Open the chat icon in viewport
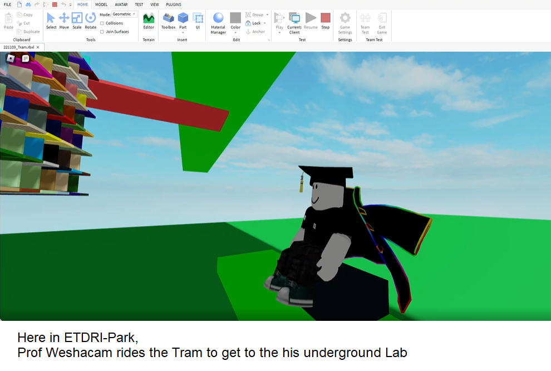551x371 pixels. coord(25,58)
